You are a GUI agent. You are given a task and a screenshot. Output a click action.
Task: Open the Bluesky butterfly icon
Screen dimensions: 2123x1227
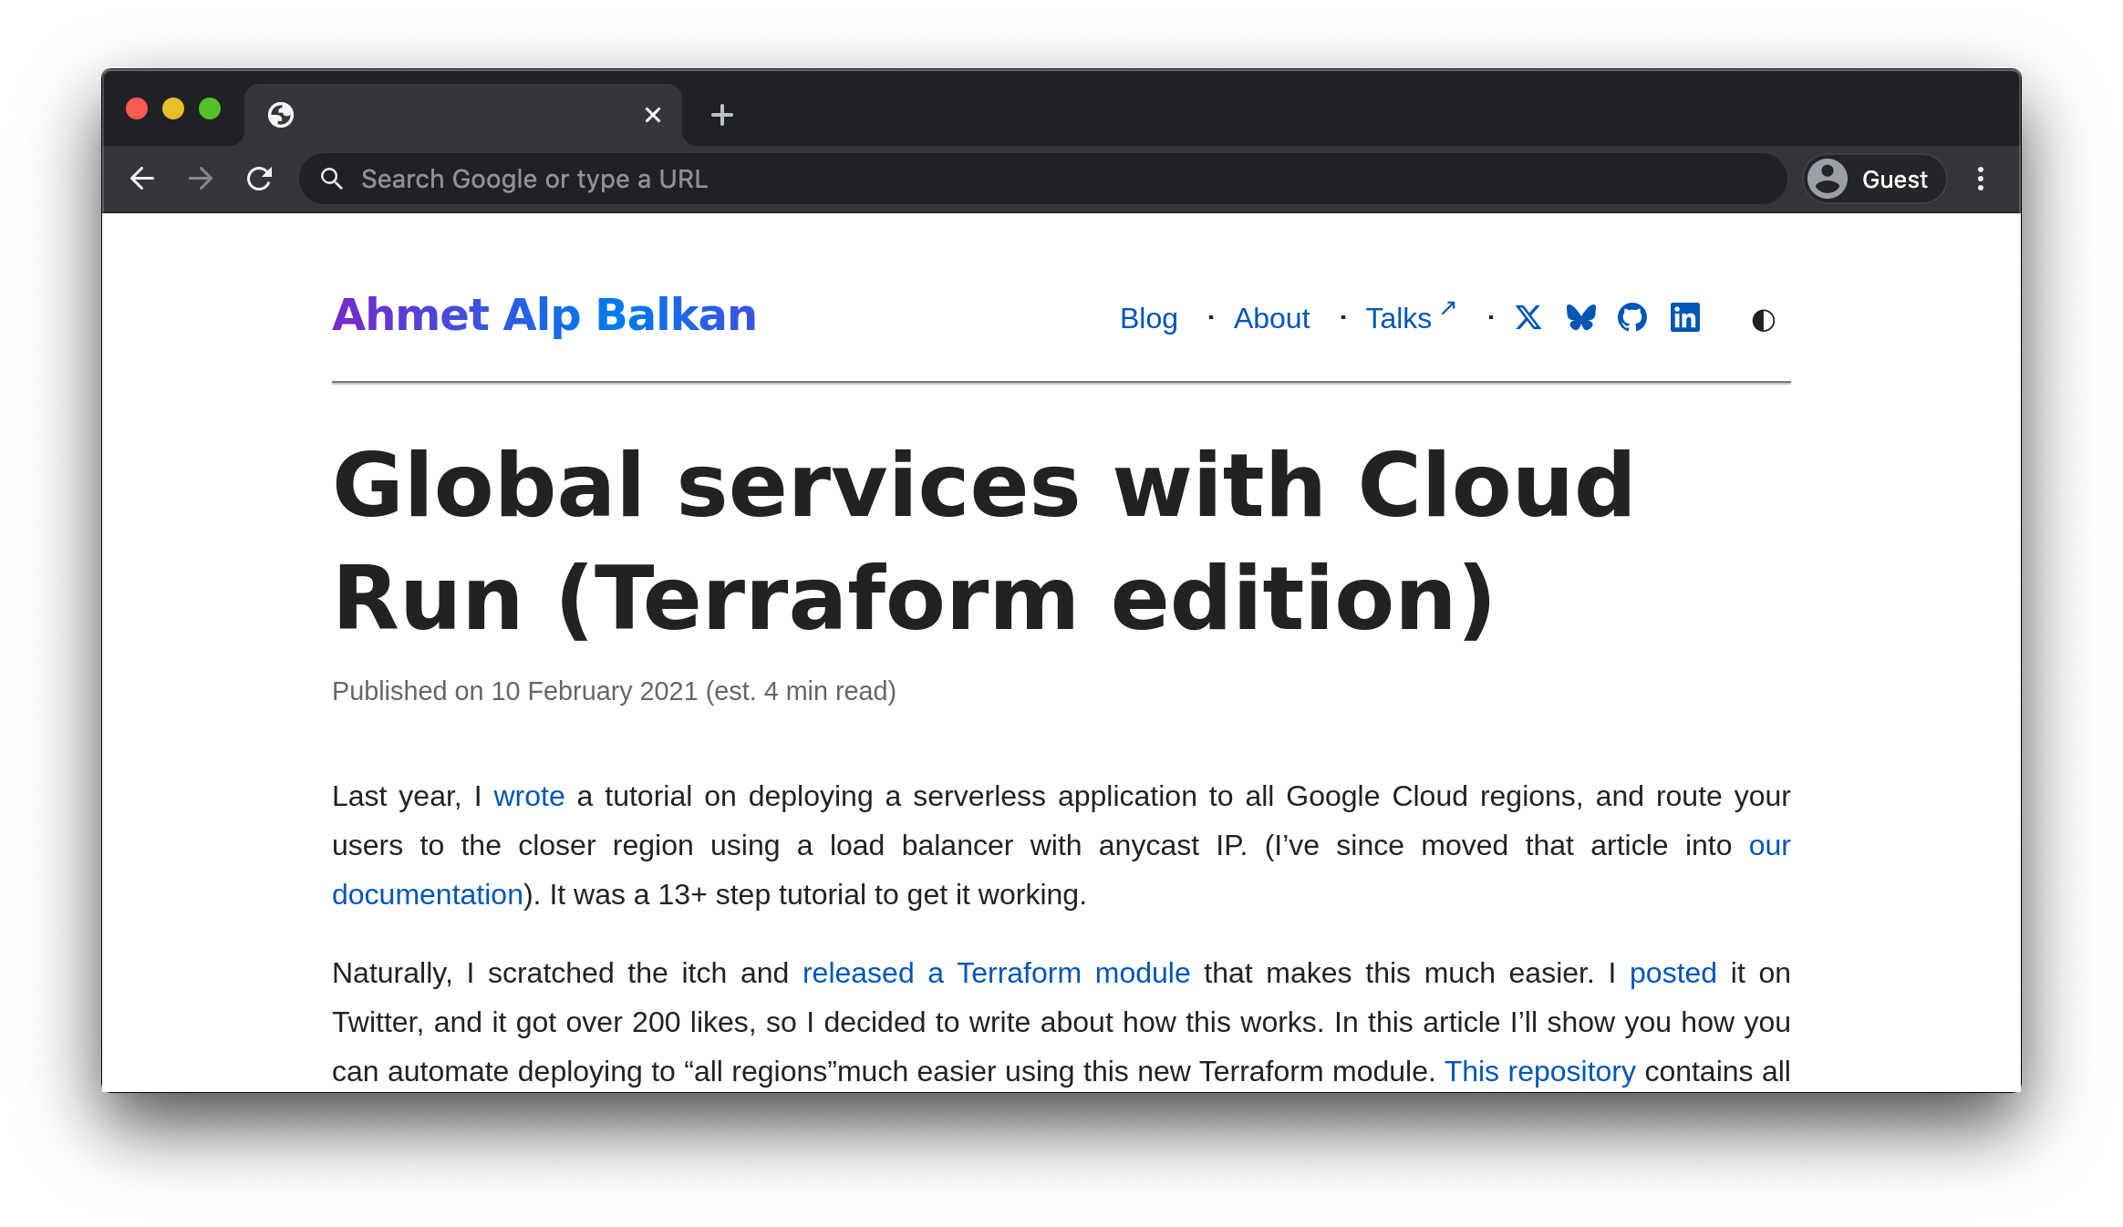pos(1581,317)
